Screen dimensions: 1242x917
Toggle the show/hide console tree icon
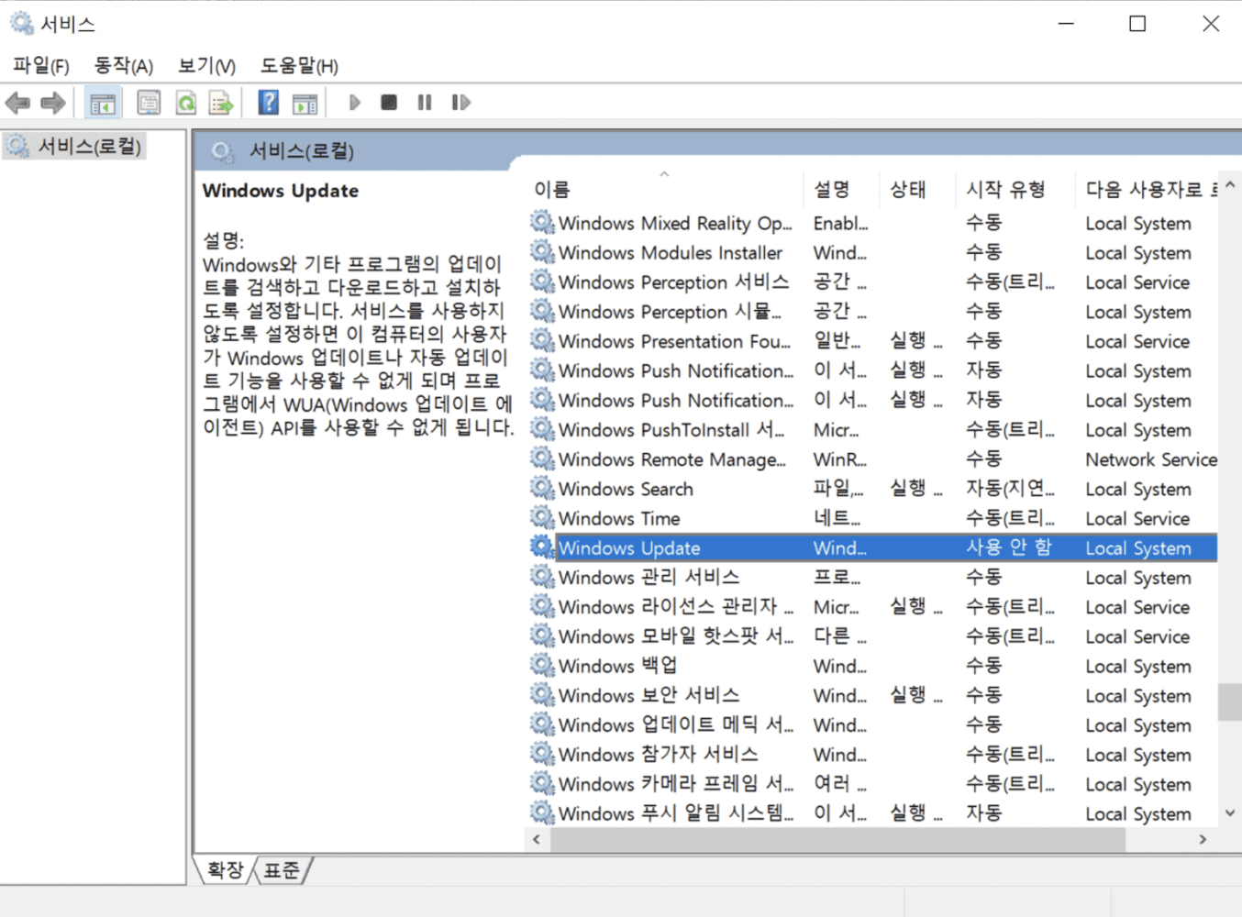coord(103,103)
